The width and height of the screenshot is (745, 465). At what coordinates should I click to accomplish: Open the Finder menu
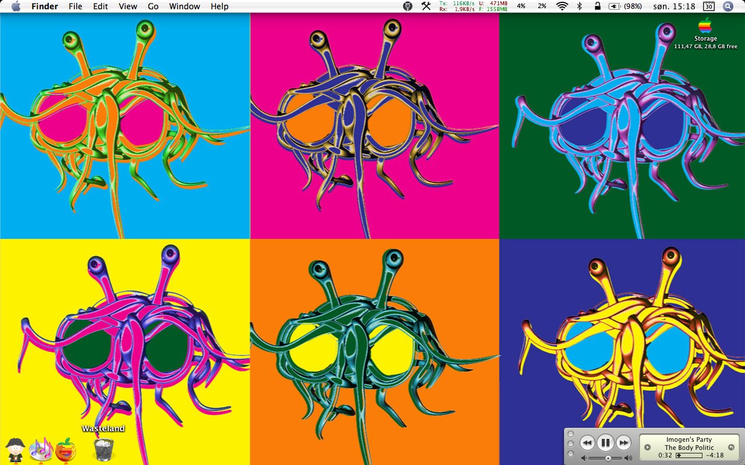pyautogui.click(x=45, y=6)
